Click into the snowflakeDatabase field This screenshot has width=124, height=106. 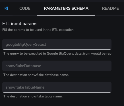point(57,66)
